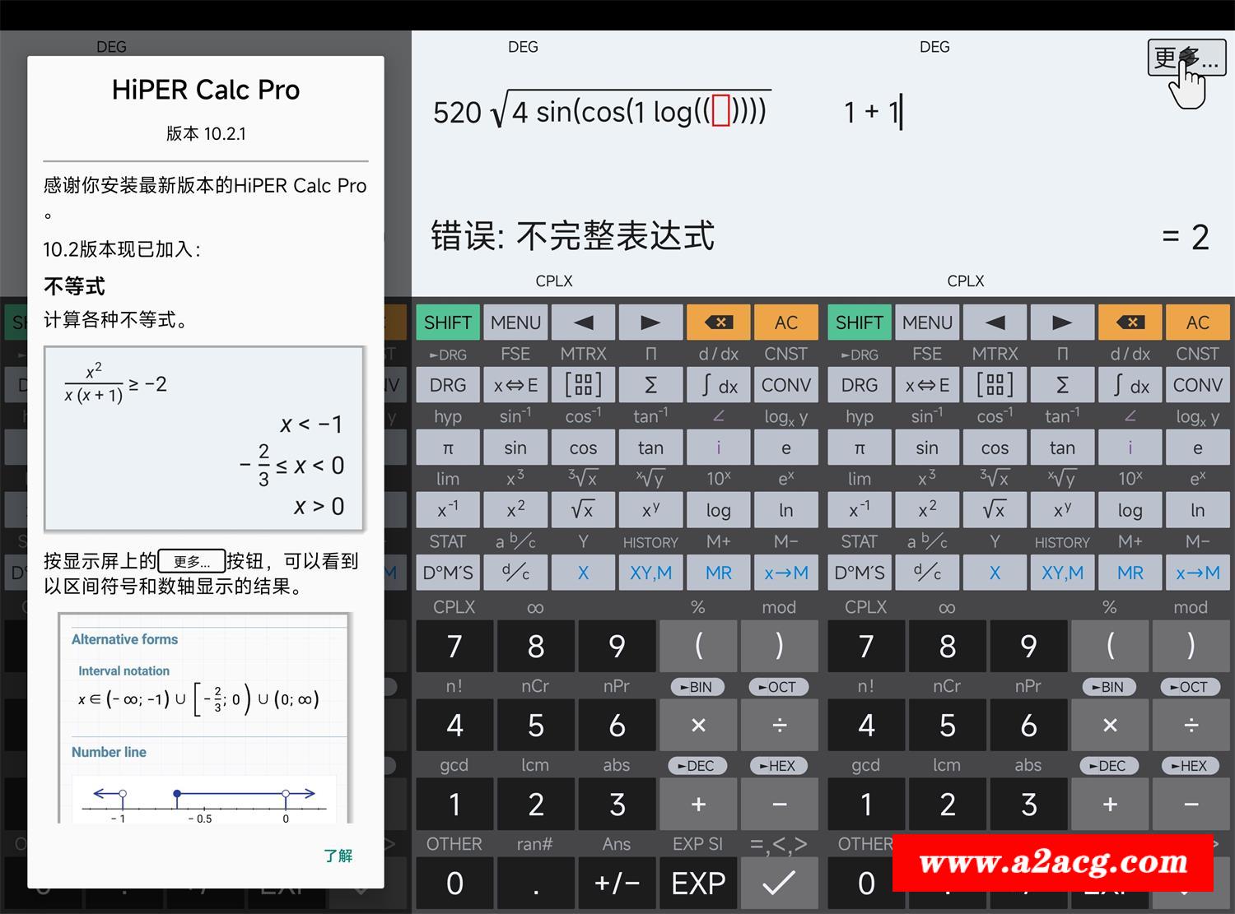This screenshot has height=914, width=1235.
Task: Tap cos on the right keypad
Action: coord(995,448)
